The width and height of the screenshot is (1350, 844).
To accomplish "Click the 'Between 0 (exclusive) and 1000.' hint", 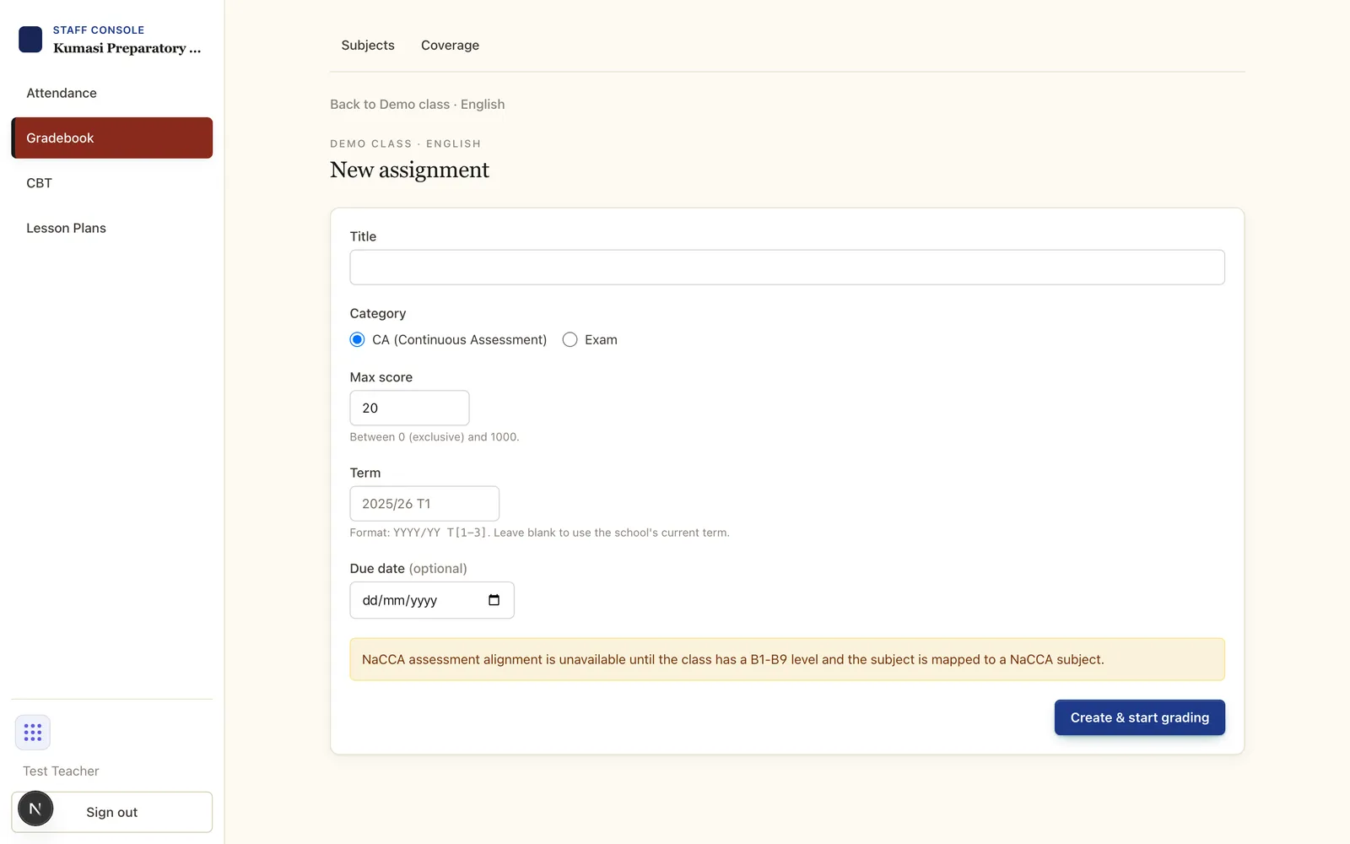I will pos(435,437).
